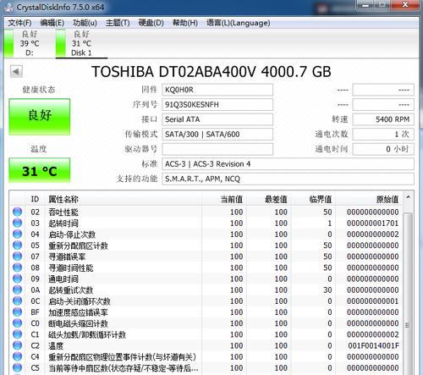423x375 pixels.
Task: Click the empty drive letter field
Action: [x=217, y=149]
